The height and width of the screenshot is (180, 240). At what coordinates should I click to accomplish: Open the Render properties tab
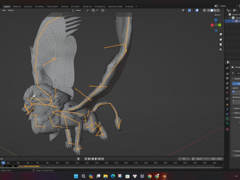227,73
